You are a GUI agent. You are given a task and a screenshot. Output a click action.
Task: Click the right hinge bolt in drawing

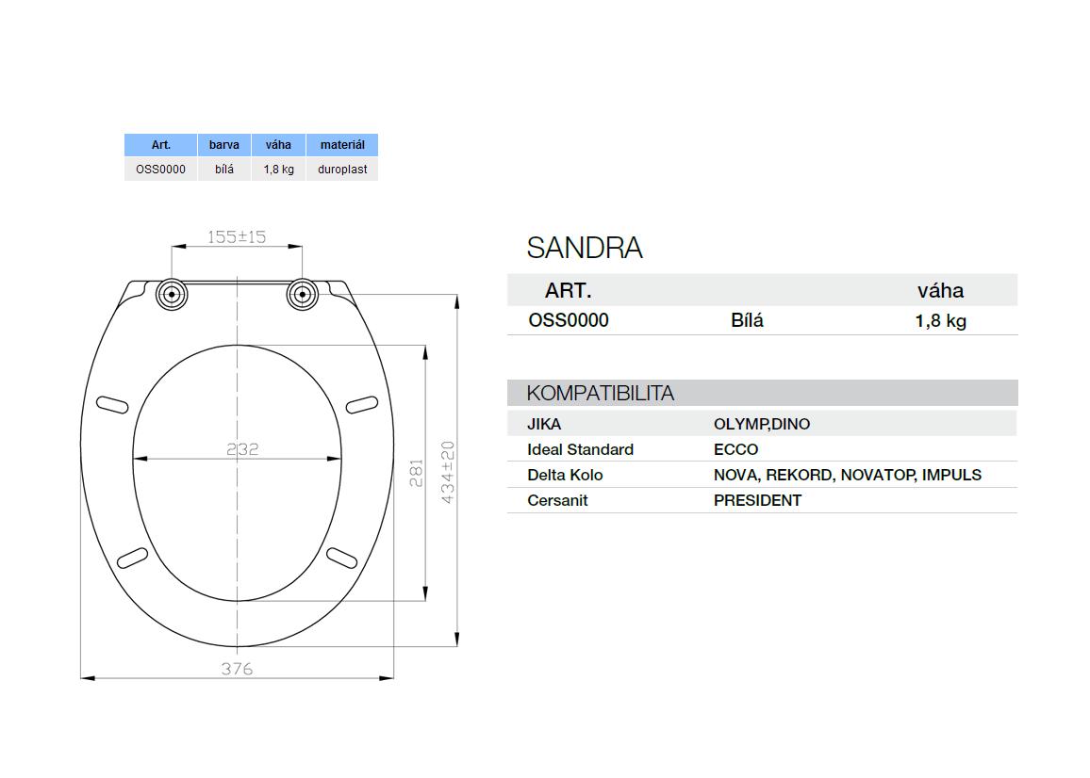303,295
